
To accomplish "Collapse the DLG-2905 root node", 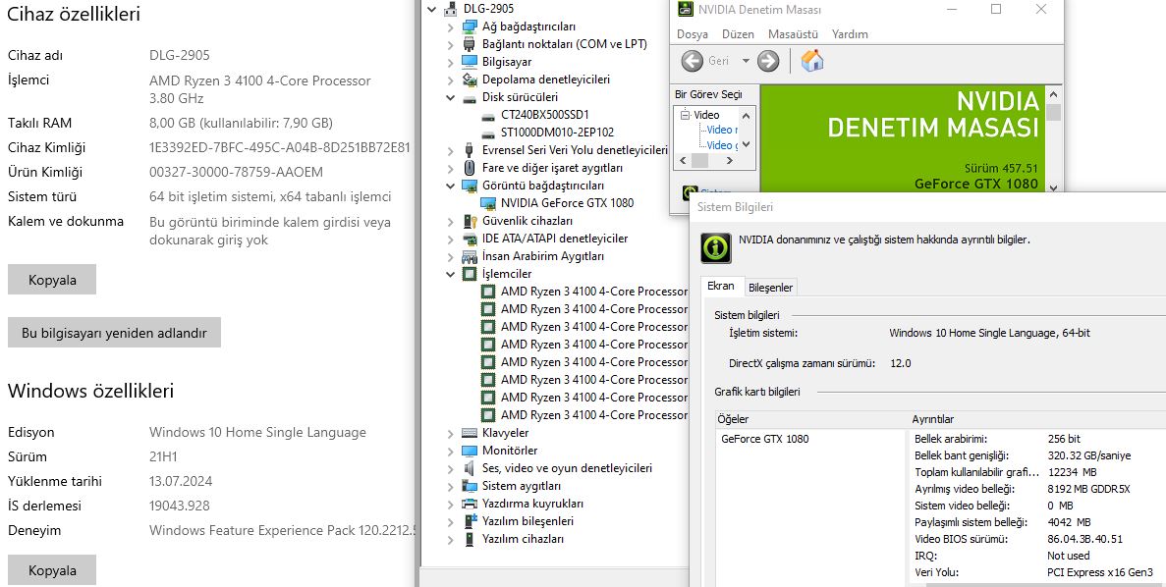I will [432, 9].
